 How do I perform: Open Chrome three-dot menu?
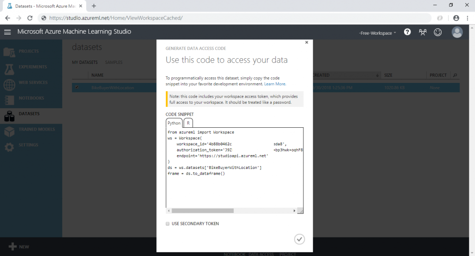(468, 18)
